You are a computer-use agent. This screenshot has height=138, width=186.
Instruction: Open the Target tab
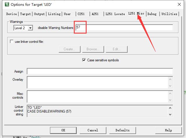(x=25, y=14)
